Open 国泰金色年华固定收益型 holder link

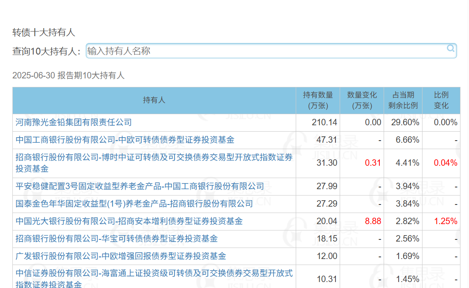134,204
